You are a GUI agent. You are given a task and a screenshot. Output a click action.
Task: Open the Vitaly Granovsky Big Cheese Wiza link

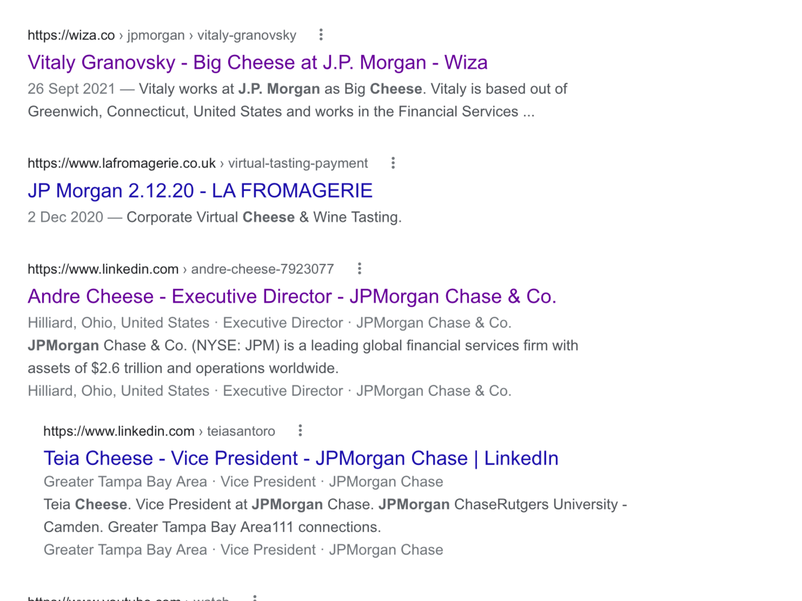point(257,63)
